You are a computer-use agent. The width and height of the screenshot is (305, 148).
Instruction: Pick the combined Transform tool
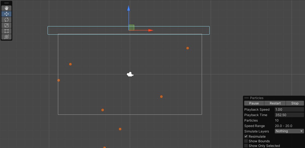7,37
